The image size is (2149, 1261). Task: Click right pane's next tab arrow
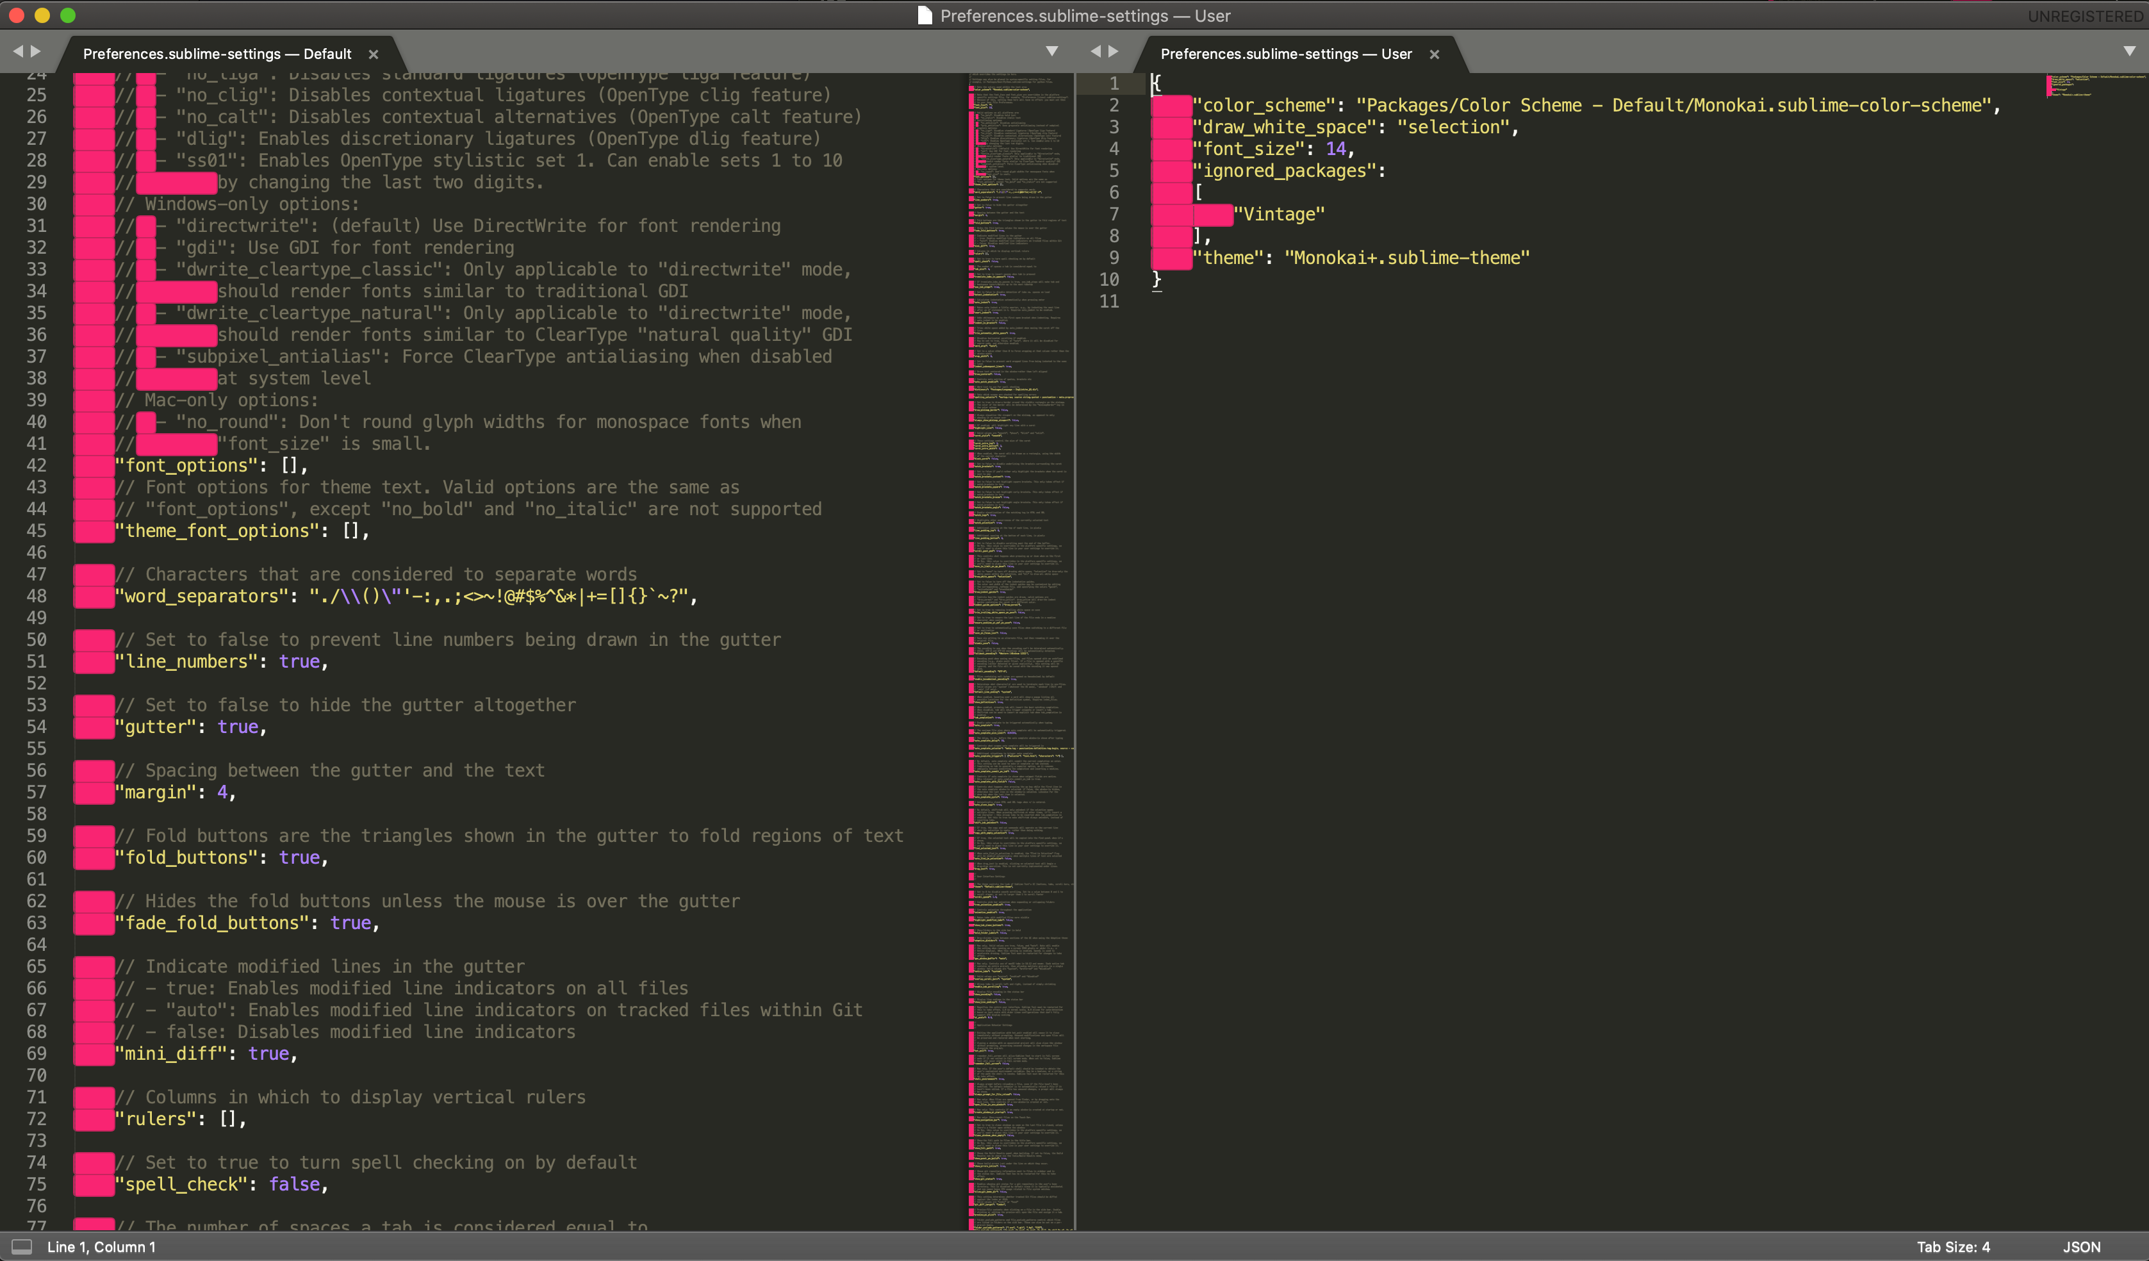pos(1114,51)
